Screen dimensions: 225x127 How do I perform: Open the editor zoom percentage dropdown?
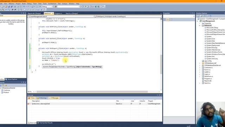34,92
